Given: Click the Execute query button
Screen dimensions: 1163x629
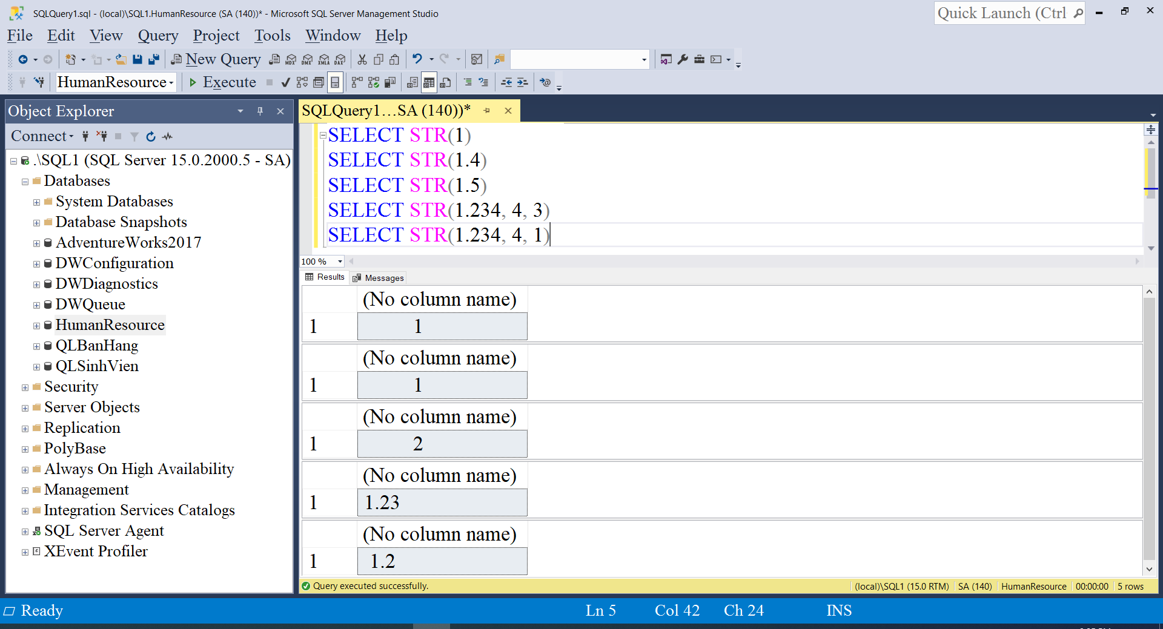Looking at the screenshot, I should coord(222,82).
